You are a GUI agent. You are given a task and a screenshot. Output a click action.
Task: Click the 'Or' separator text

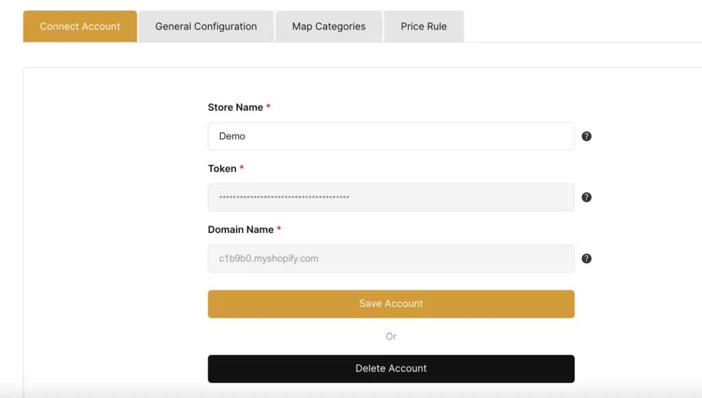[391, 336]
